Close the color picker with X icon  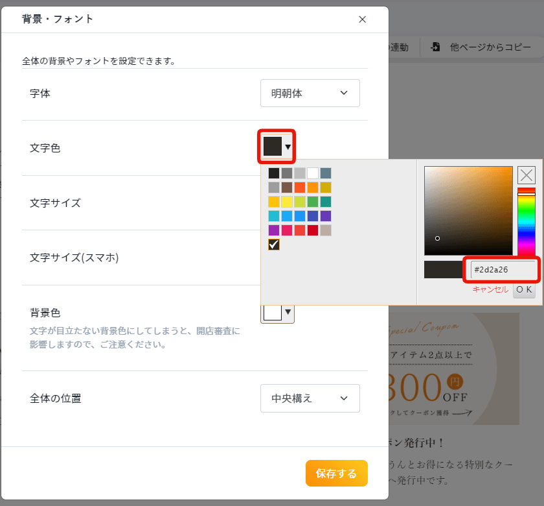[527, 175]
